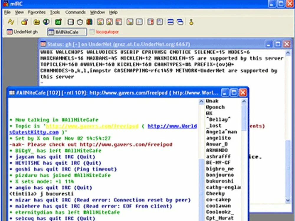The width and height of the screenshot is (295, 221).
Task: Select ^Bellay^ in the nickname list
Action: (x=218, y=119)
